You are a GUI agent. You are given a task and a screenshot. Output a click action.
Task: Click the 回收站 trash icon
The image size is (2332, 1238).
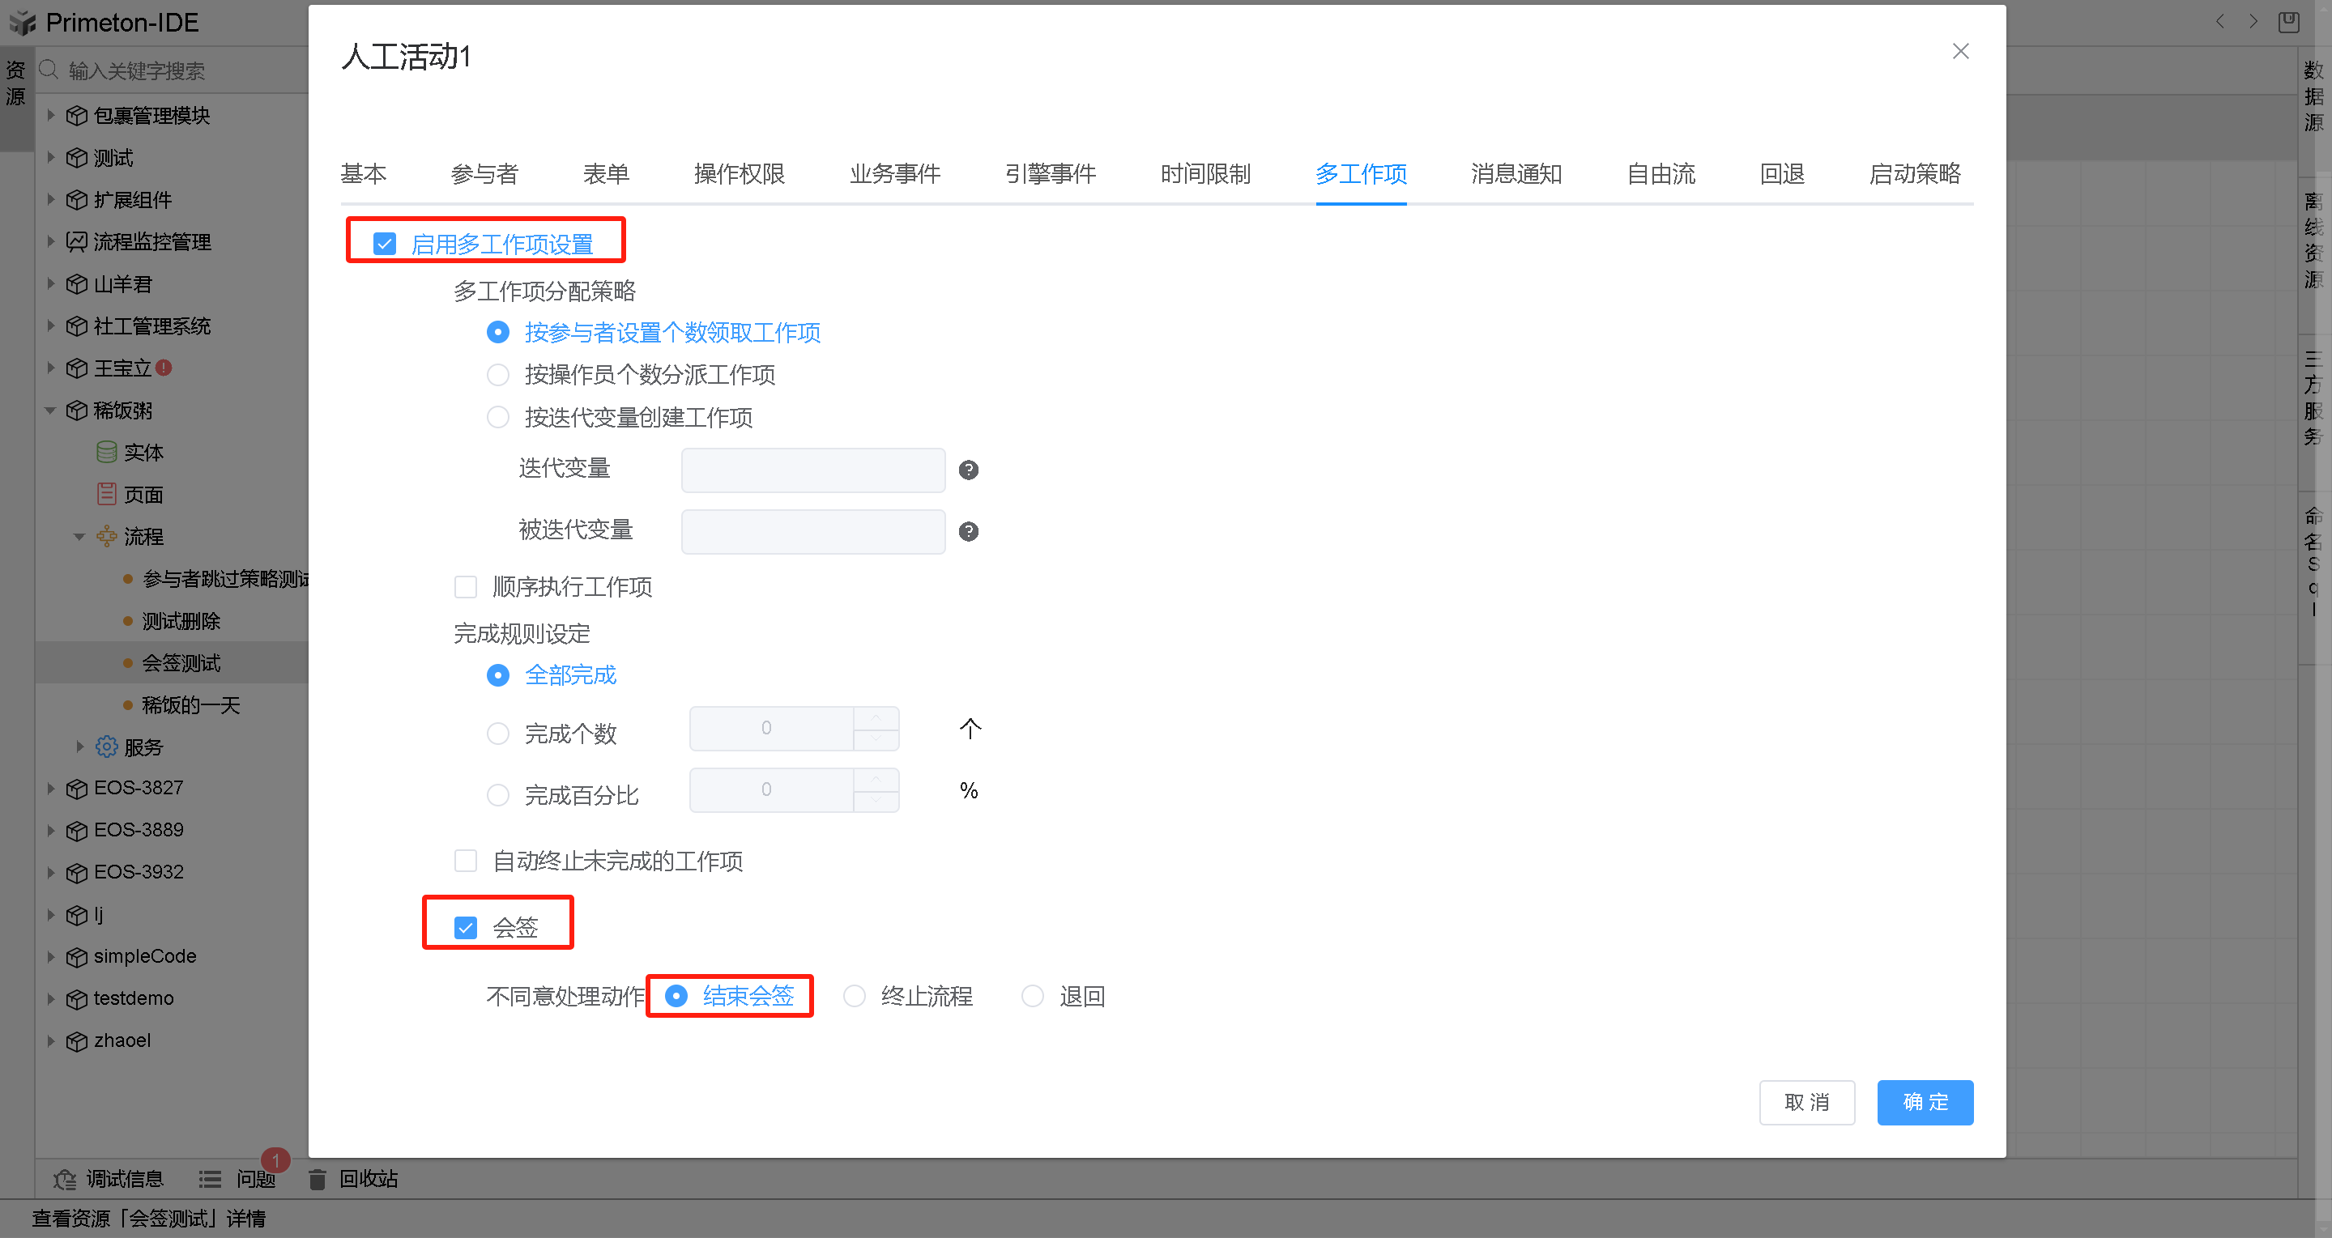pos(317,1179)
